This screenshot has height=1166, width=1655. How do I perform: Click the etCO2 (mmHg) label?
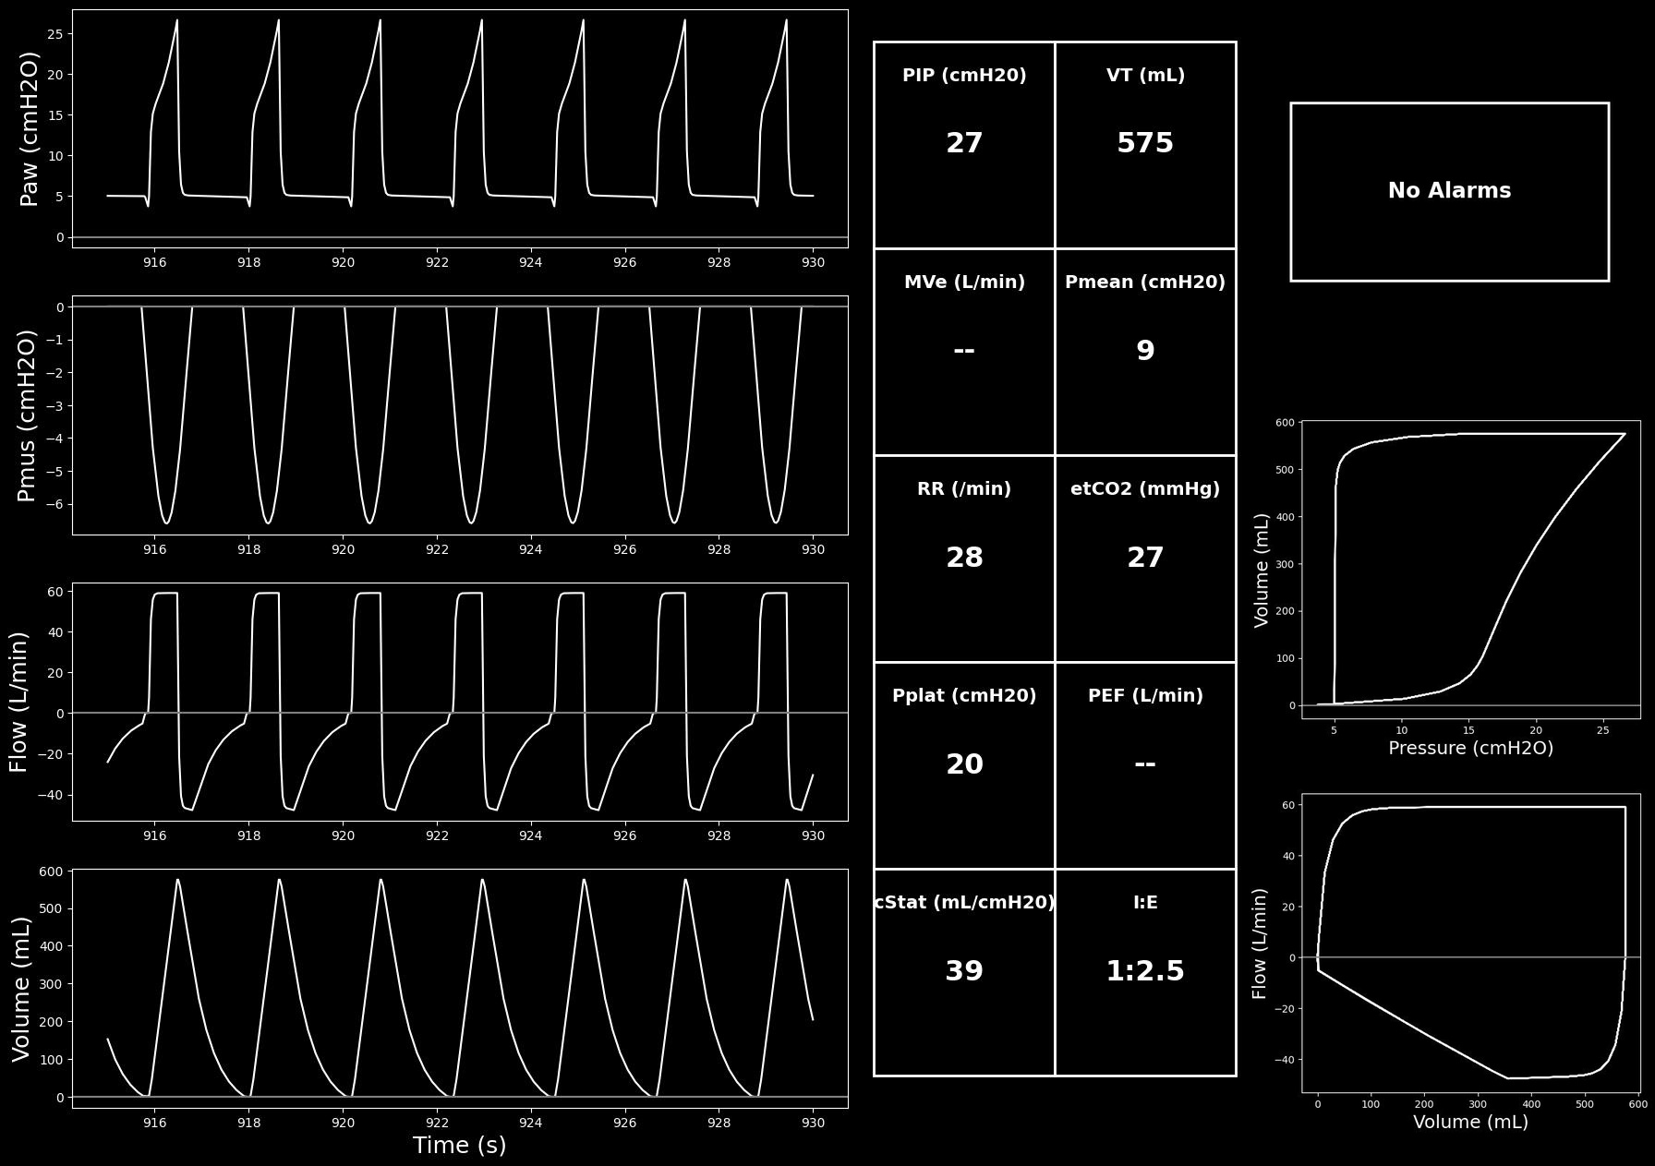point(1145,489)
